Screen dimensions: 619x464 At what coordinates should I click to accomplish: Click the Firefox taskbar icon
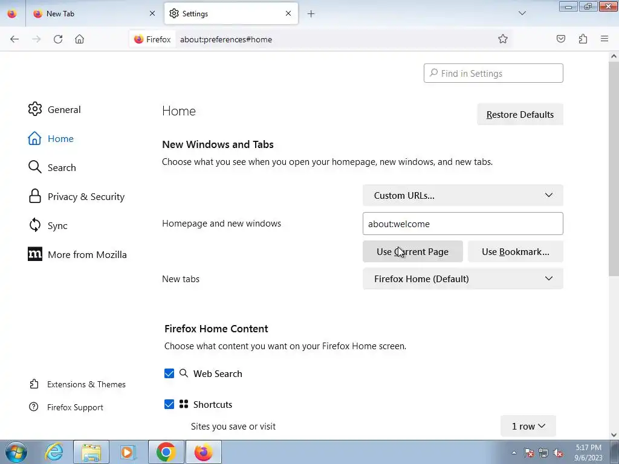[x=203, y=452]
